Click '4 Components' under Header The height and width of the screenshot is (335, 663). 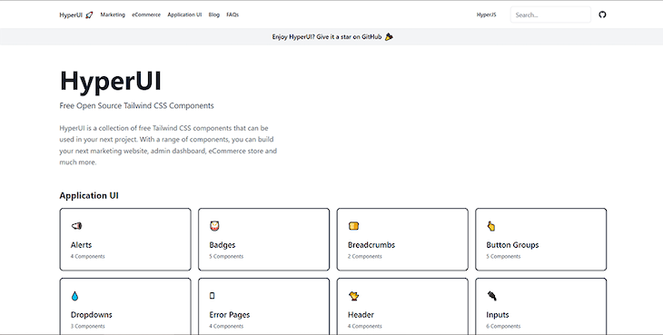(x=365, y=326)
